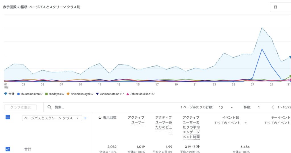Viewport: 291px width, 153px height.
Task: Click the グラフに表示 button
Action: (x=20, y=107)
